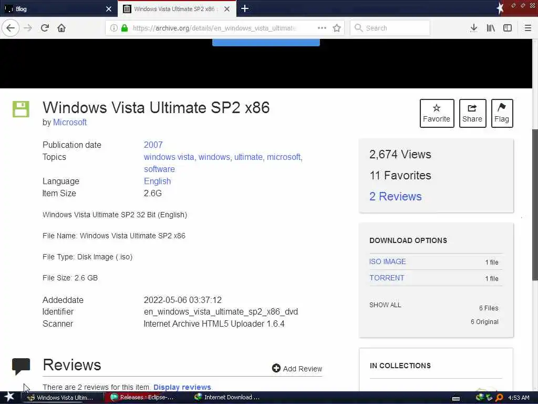Viewport: 538px width, 404px height.
Task: Download the TORRENT file
Action: pos(387,278)
